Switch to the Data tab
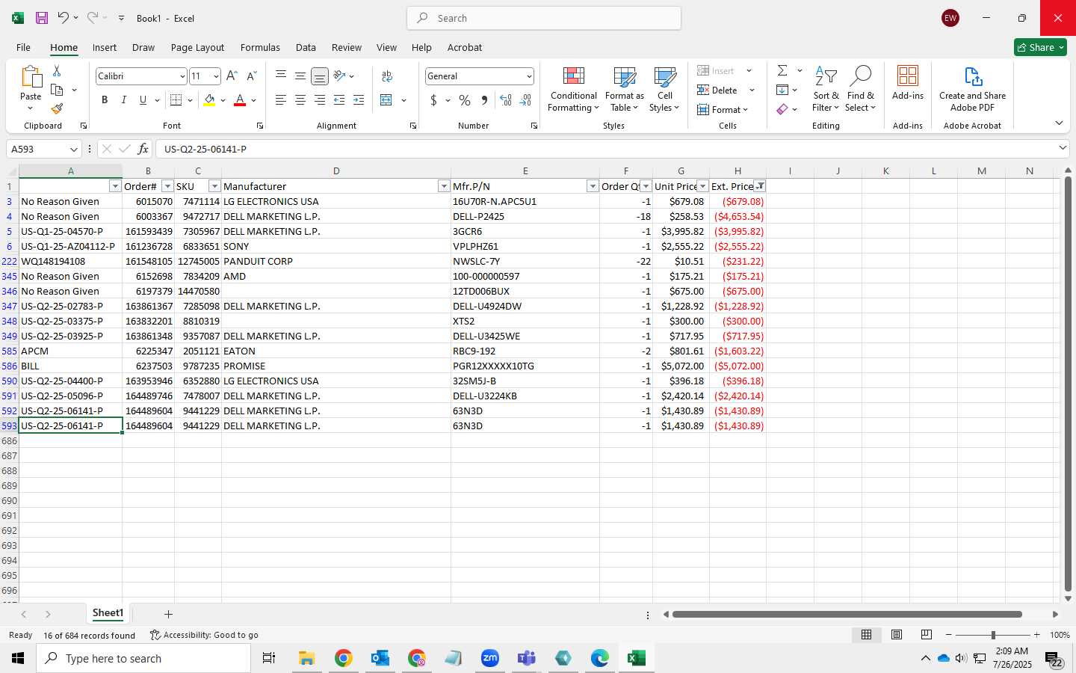This screenshot has height=673, width=1076. 306,47
